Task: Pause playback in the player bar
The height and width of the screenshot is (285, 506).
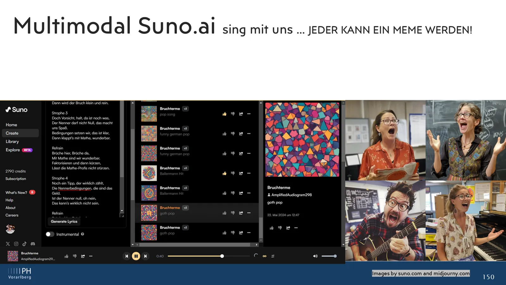Action: tap(136, 256)
